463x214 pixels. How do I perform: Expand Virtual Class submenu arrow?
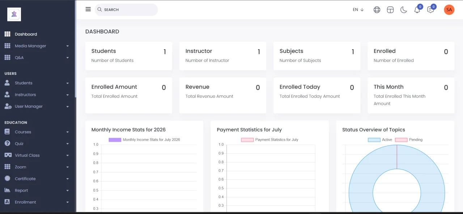point(68,155)
